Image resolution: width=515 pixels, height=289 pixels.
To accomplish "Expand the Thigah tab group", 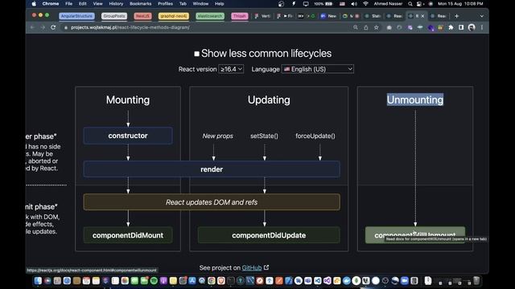I will (240, 16).
